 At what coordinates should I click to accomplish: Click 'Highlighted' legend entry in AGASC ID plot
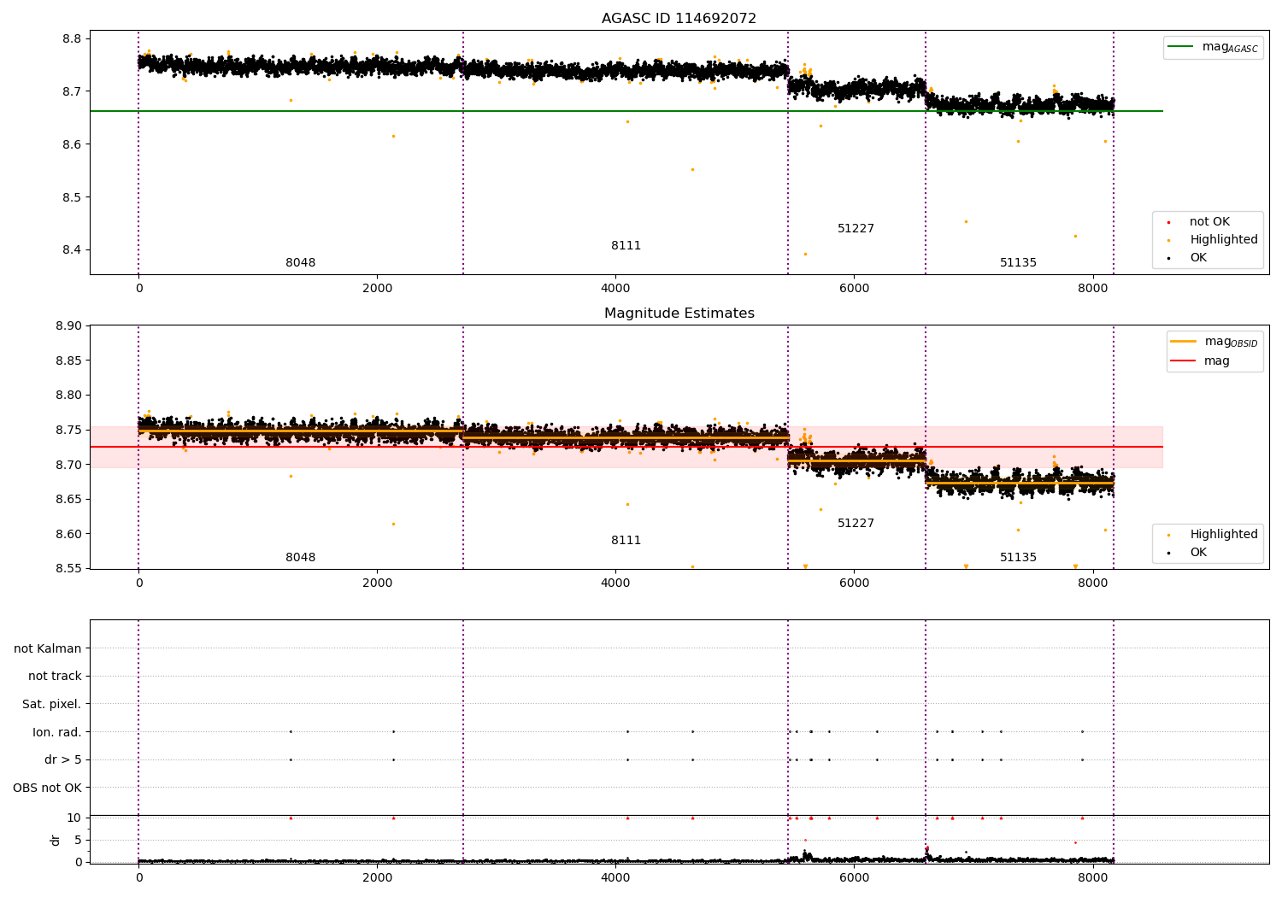pos(1214,239)
